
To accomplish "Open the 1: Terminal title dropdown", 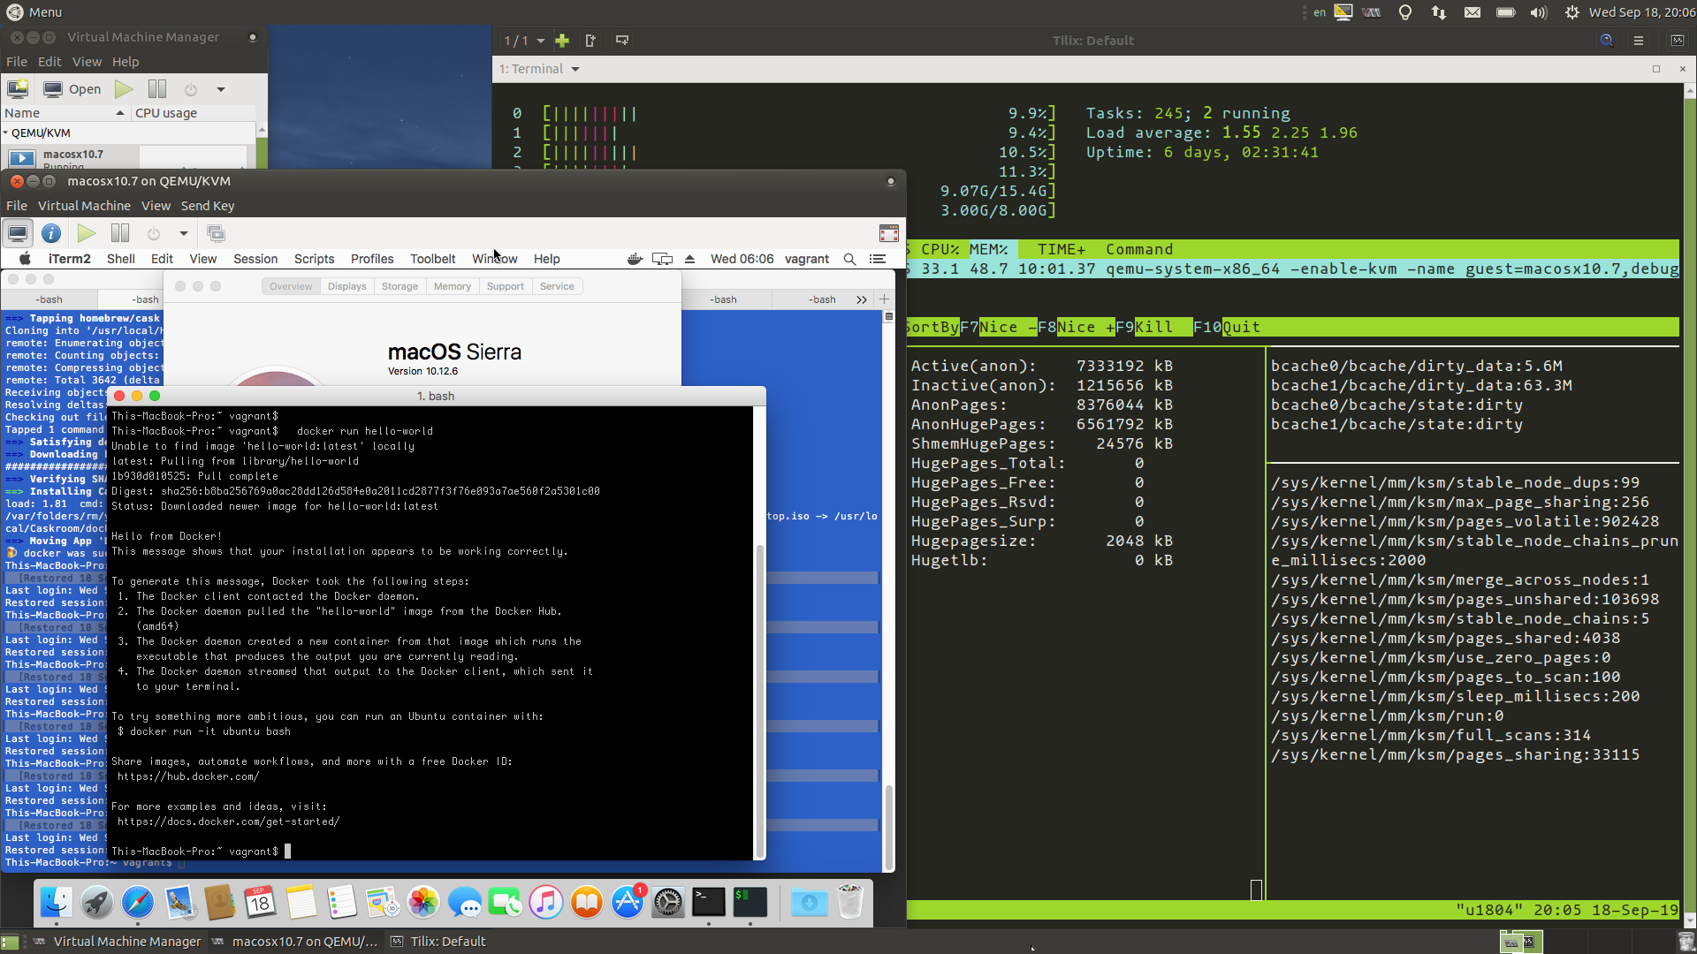I will click(539, 69).
